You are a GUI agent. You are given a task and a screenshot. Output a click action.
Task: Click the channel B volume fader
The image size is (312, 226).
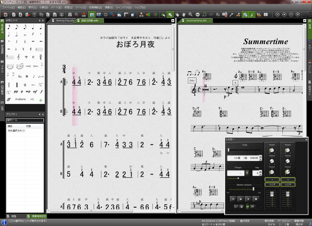[x=288, y=194]
